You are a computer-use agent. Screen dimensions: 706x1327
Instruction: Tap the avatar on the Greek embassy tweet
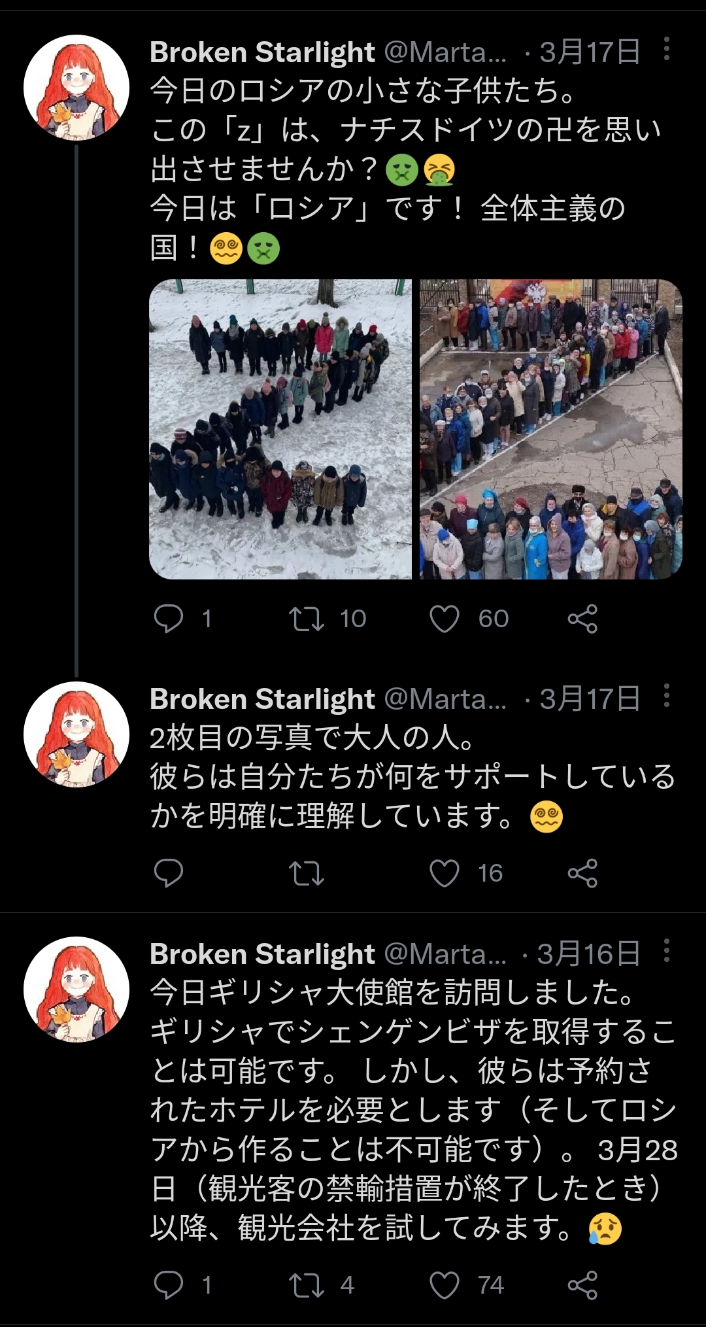point(76,990)
